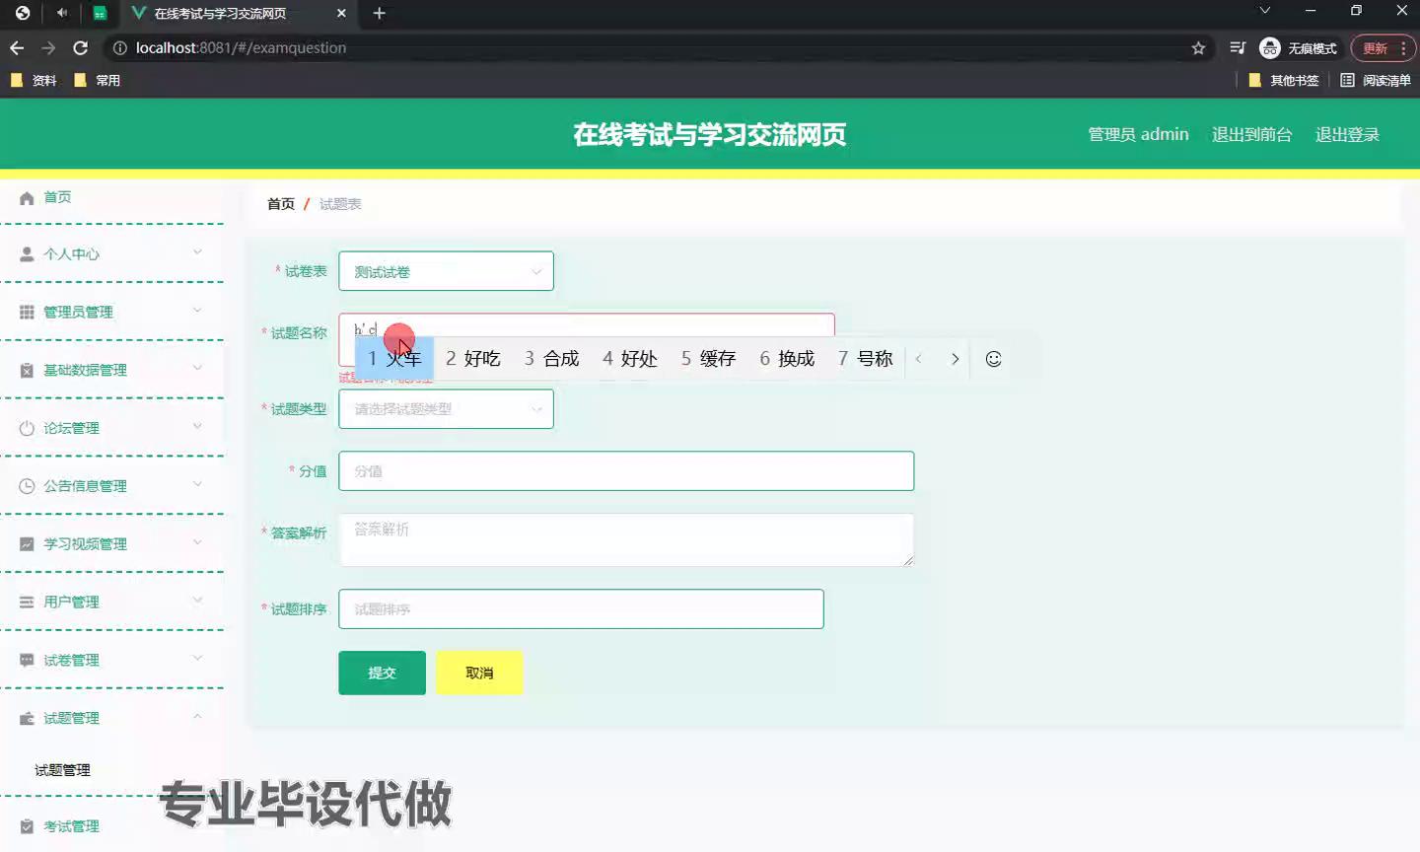Click the person icon for 个人中心

(x=27, y=254)
